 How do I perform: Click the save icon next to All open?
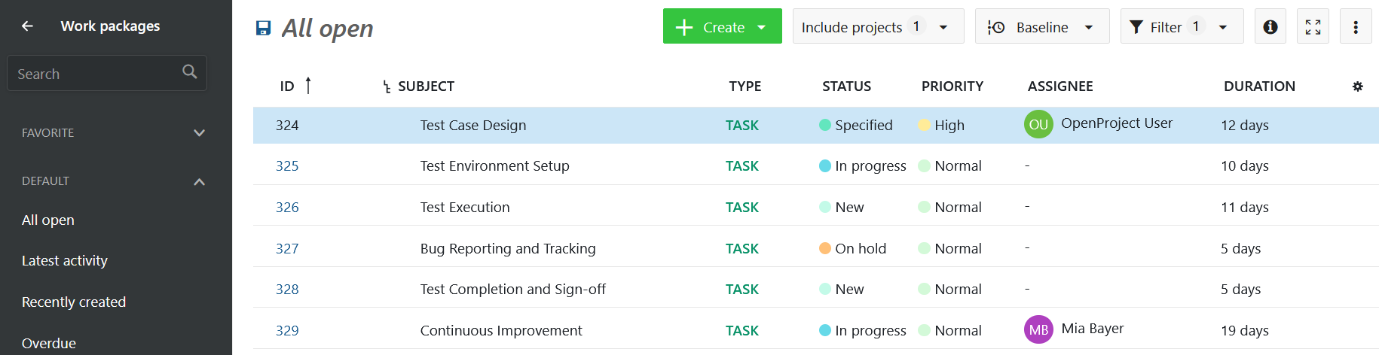pyautogui.click(x=263, y=29)
